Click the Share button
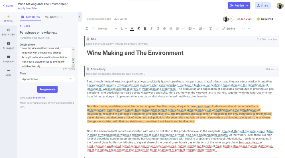285x158 pixels. 263,5
